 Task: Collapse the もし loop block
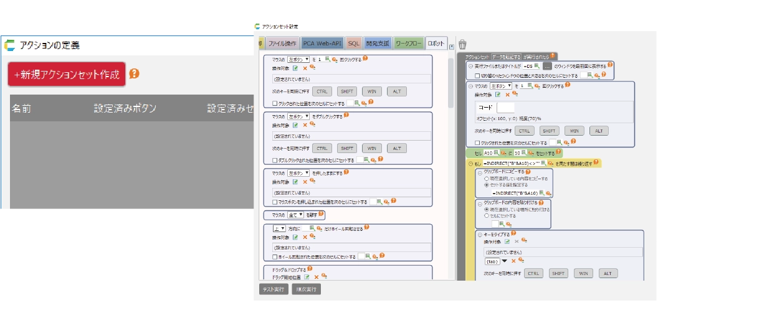(x=471, y=163)
